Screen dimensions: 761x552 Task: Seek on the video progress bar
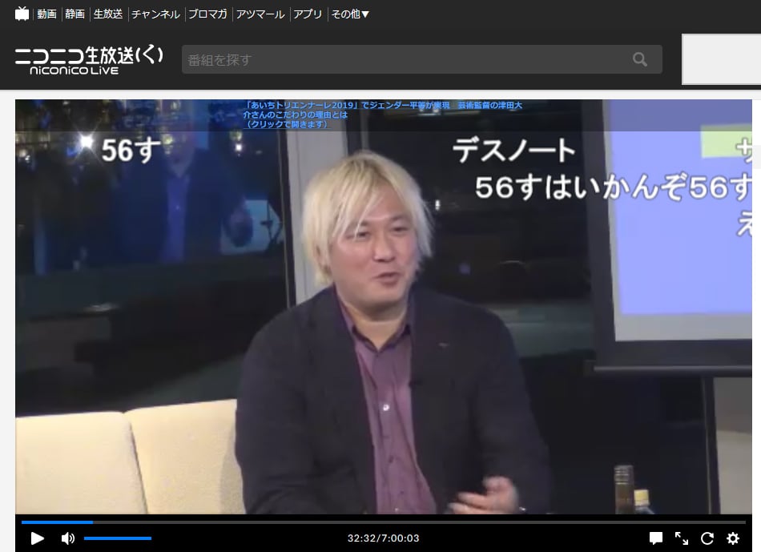point(384,522)
